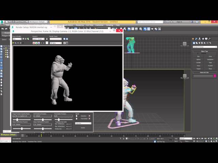Collapse the Object Type rollout
The image size is (218, 163).
point(204,51)
